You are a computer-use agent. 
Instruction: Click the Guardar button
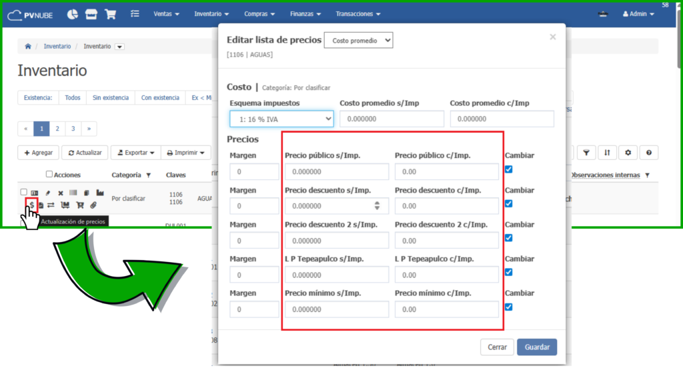point(536,347)
